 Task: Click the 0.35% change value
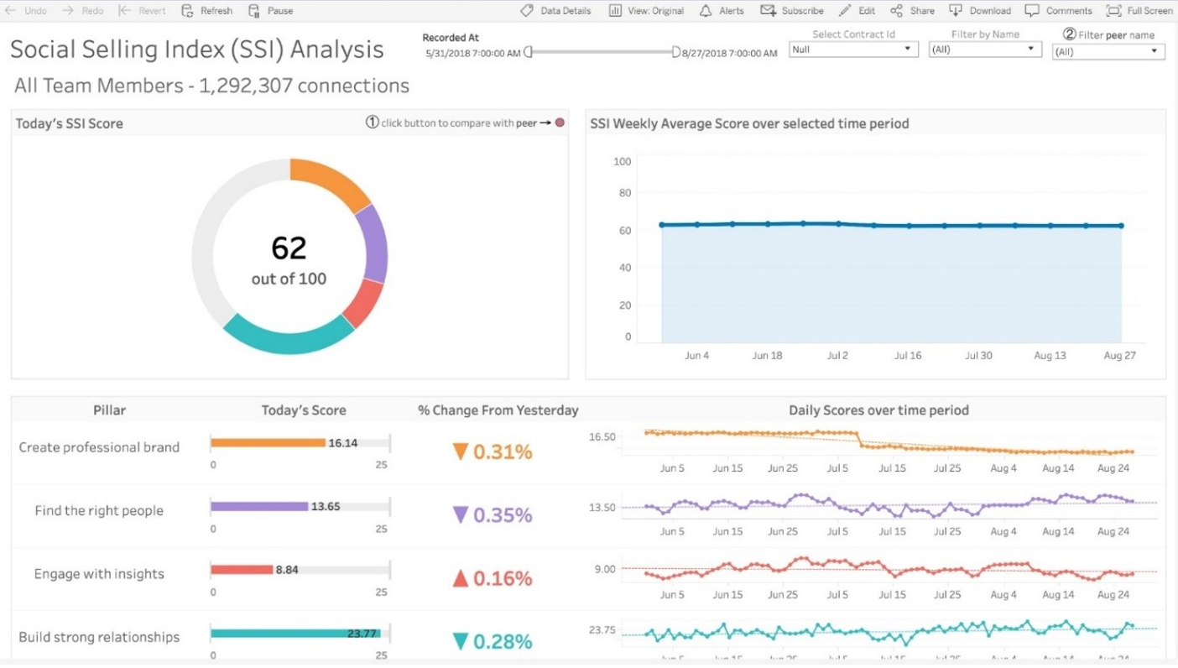pyautogui.click(x=503, y=514)
